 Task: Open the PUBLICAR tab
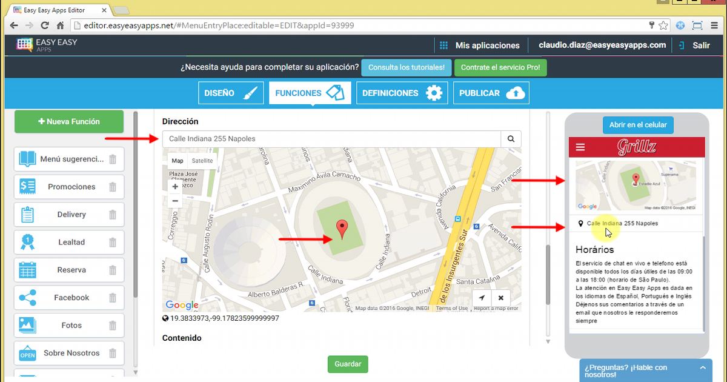click(491, 92)
